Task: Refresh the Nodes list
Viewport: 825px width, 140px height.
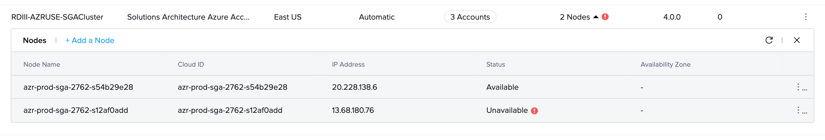Action: click(x=769, y=40)
